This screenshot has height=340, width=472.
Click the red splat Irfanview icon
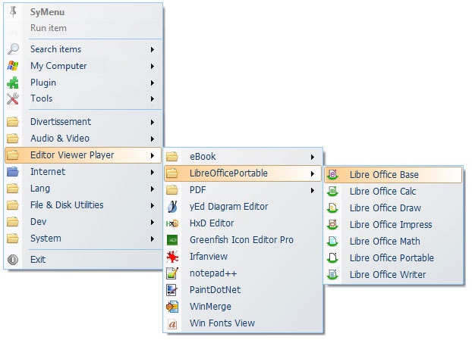click(172, 257)
